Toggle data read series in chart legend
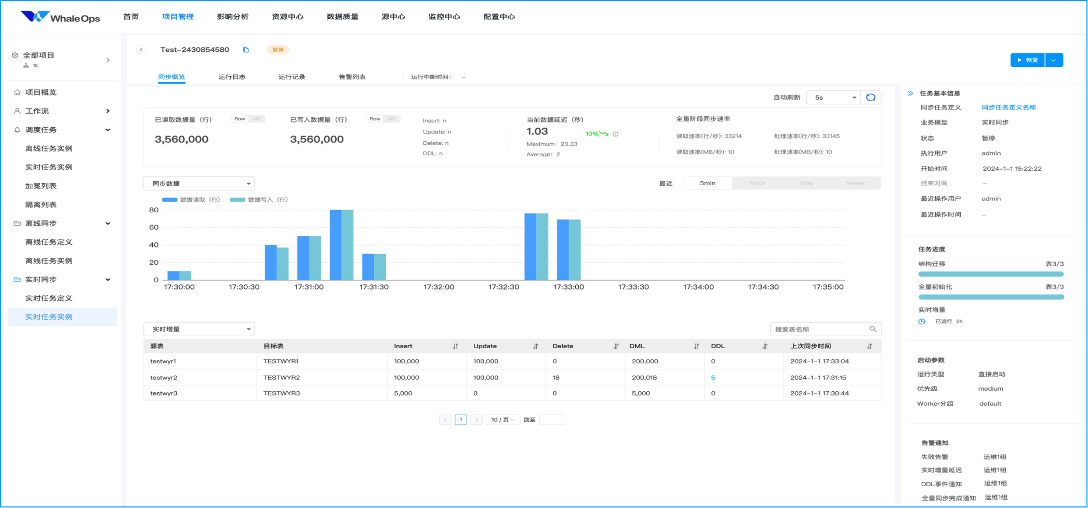This screenshot has height=508, width=1088. coord(191,200)
